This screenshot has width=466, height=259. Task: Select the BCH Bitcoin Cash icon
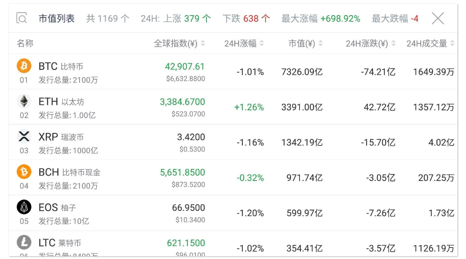tap(24, 172)
